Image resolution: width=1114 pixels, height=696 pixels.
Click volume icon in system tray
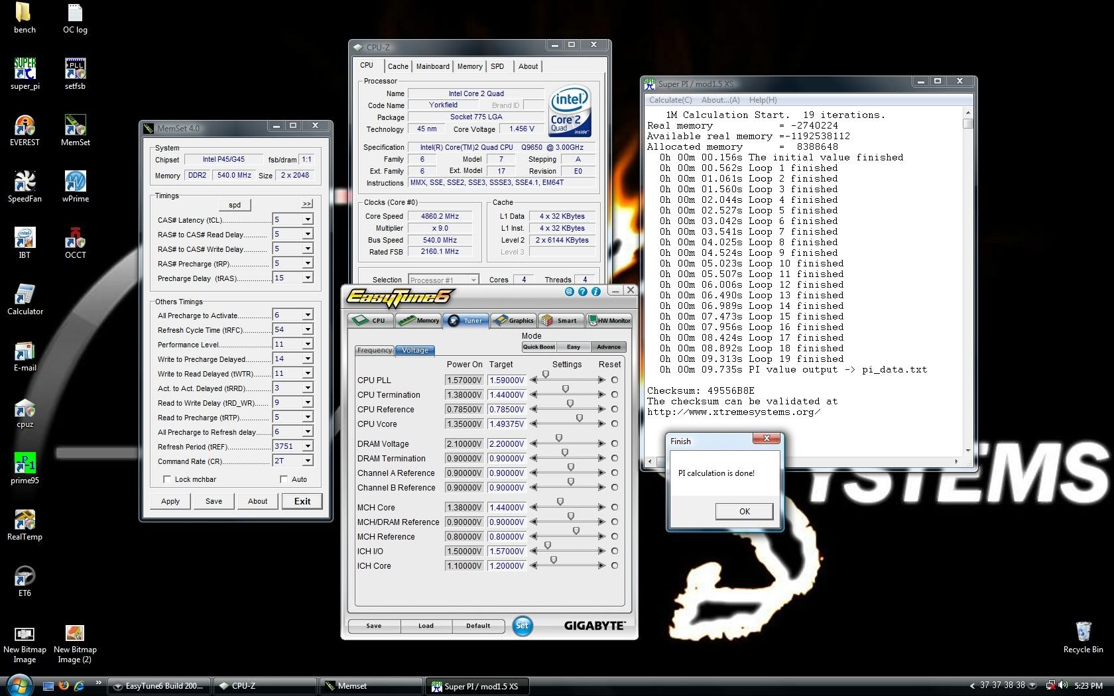(x=1064, y=685)
